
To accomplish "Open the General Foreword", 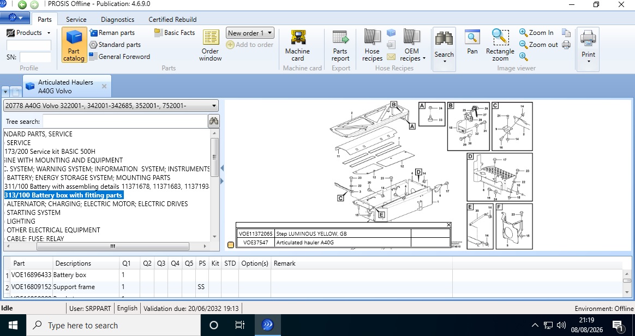I will (x=119, y=57).
